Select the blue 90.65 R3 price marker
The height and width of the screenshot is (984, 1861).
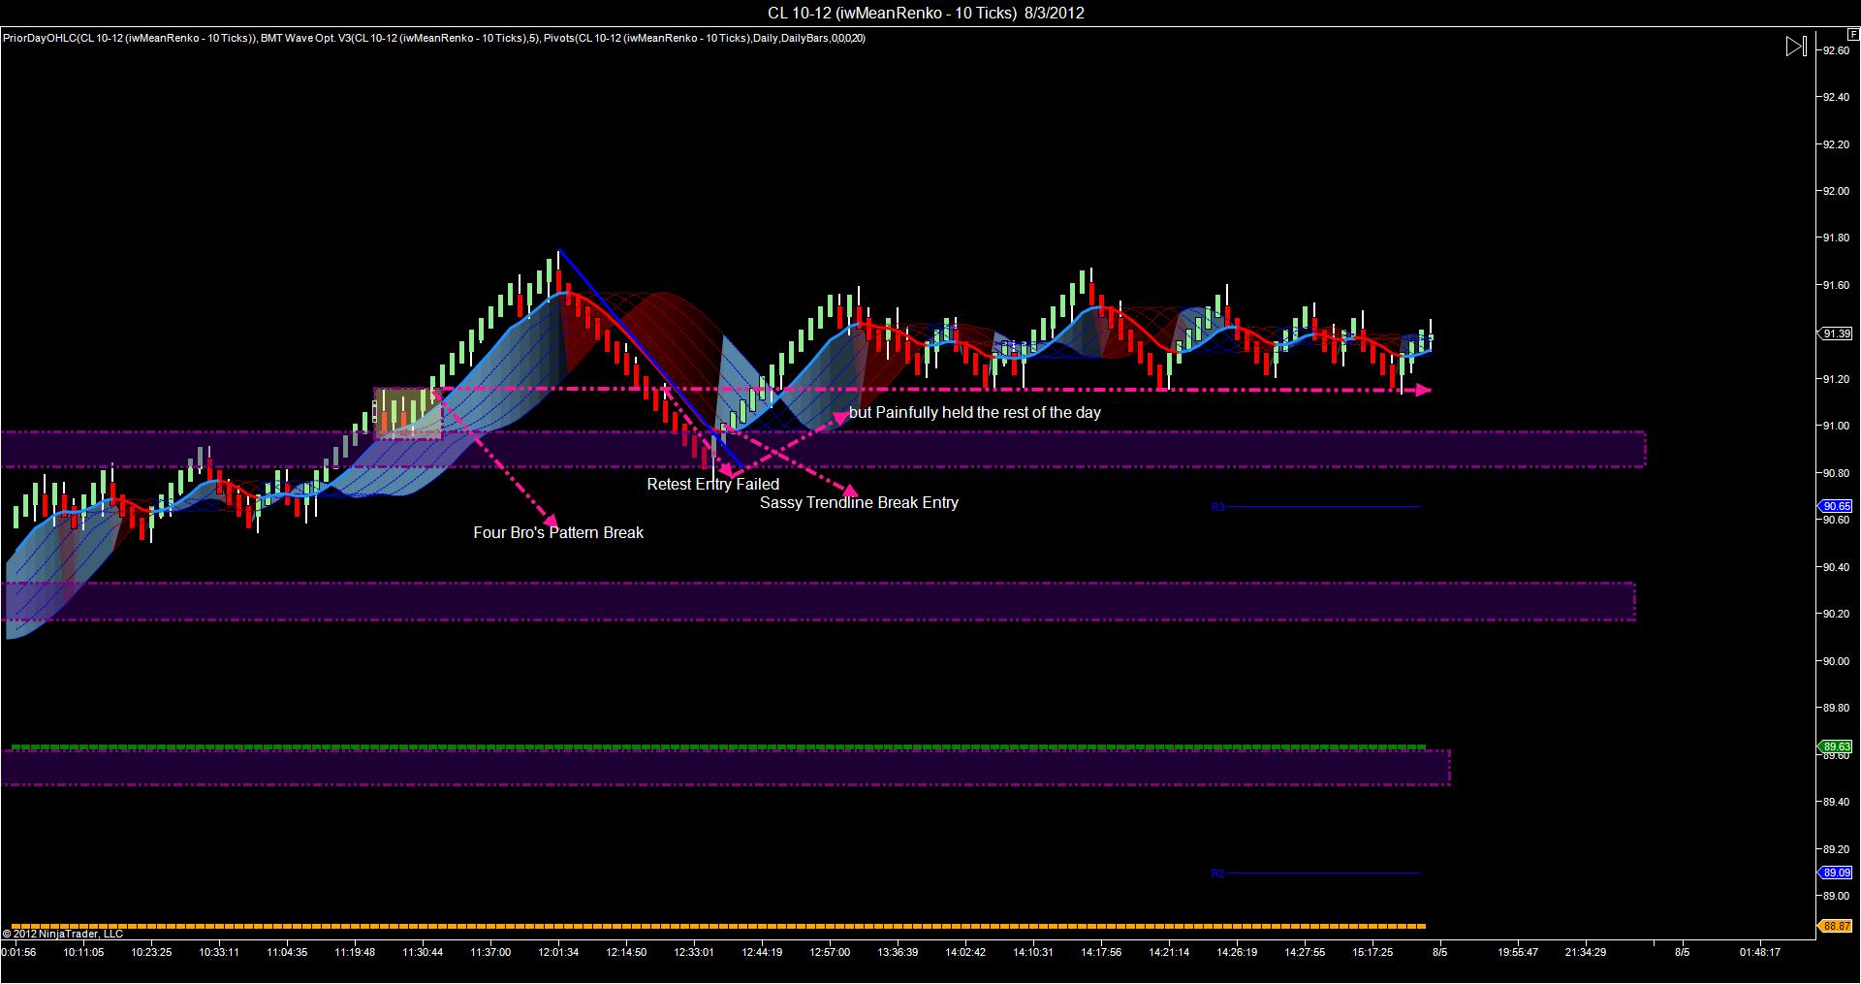[1835, 506]
